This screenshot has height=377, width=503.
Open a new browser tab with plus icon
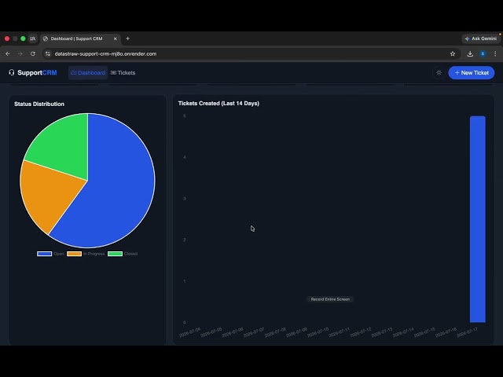coord(127,38)
